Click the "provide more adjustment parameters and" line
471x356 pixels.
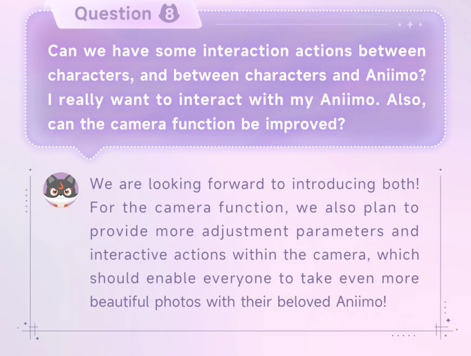[x=254, y=231]
